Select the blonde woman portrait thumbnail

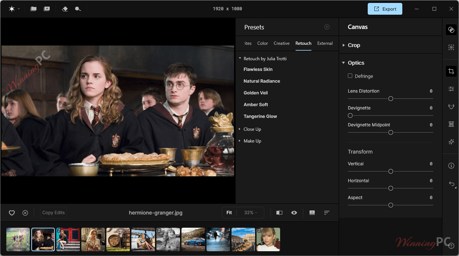click(x=93, y=239)
